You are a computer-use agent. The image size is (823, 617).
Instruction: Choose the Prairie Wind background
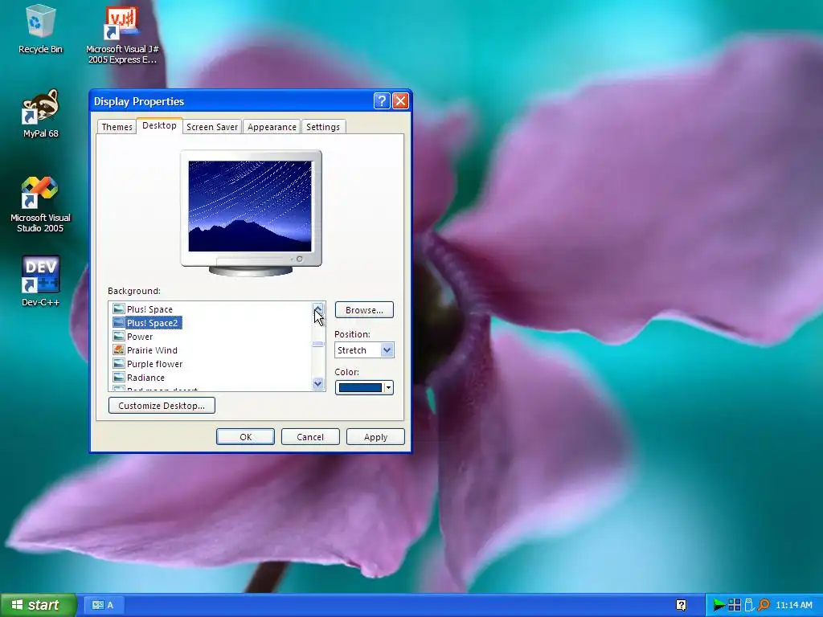click(152, 350)
